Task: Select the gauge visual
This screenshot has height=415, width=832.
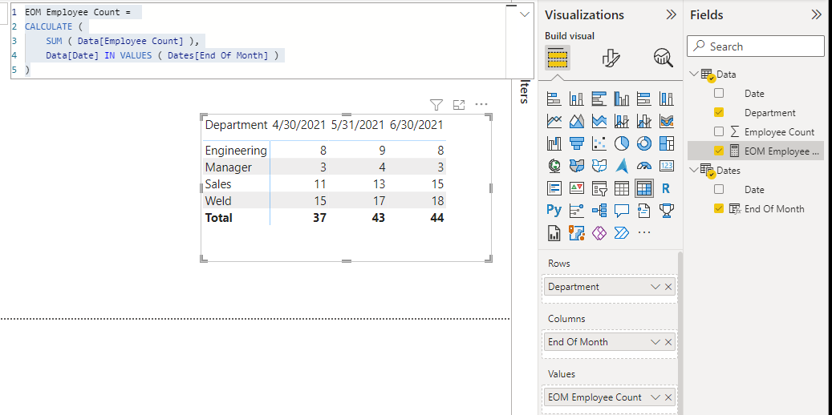Action: [643, 166]
